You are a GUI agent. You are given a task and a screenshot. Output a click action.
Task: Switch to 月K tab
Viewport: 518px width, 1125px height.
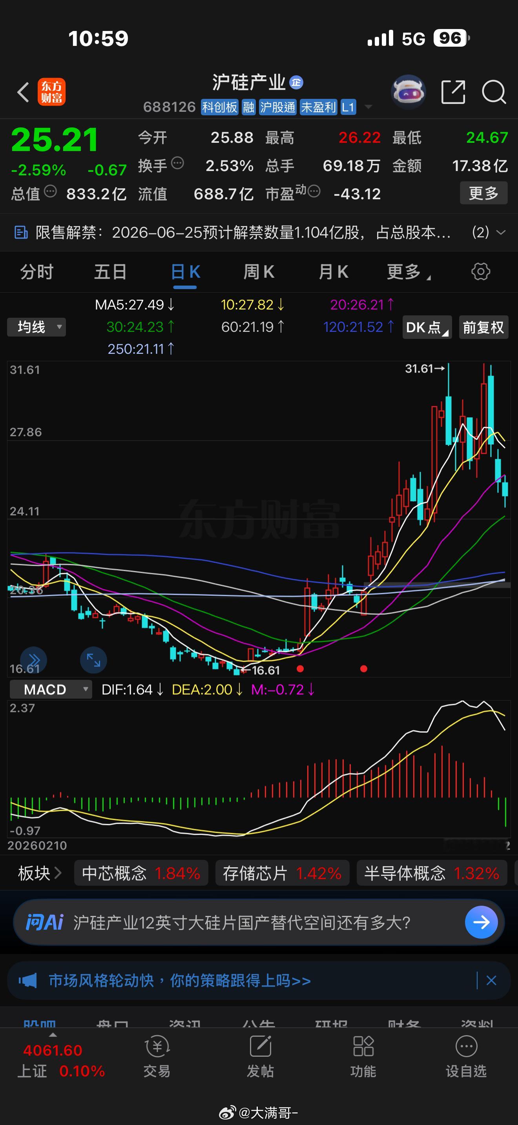point(333,272)
